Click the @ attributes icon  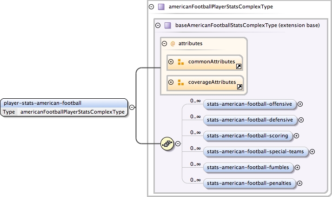173,43
